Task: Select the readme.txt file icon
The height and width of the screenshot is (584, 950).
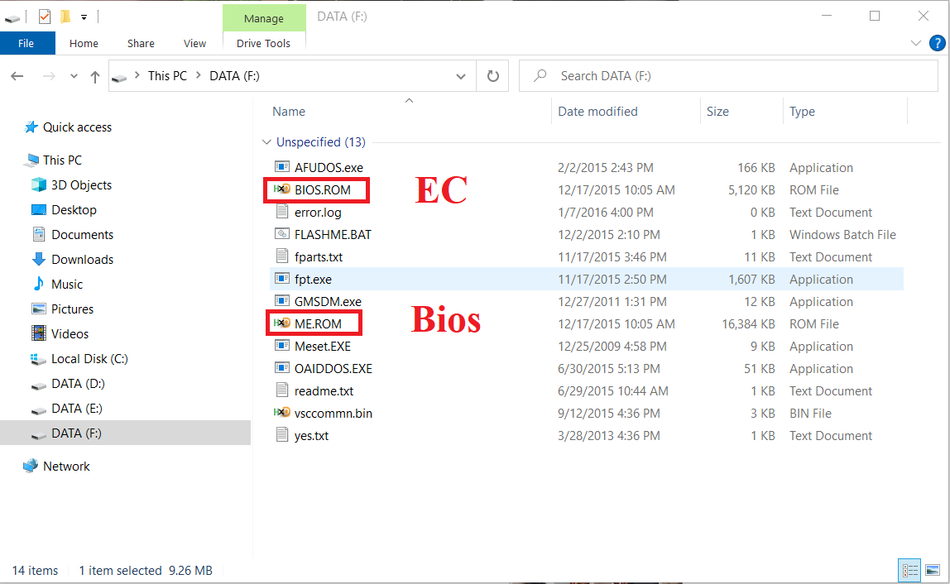Action: 281,390
